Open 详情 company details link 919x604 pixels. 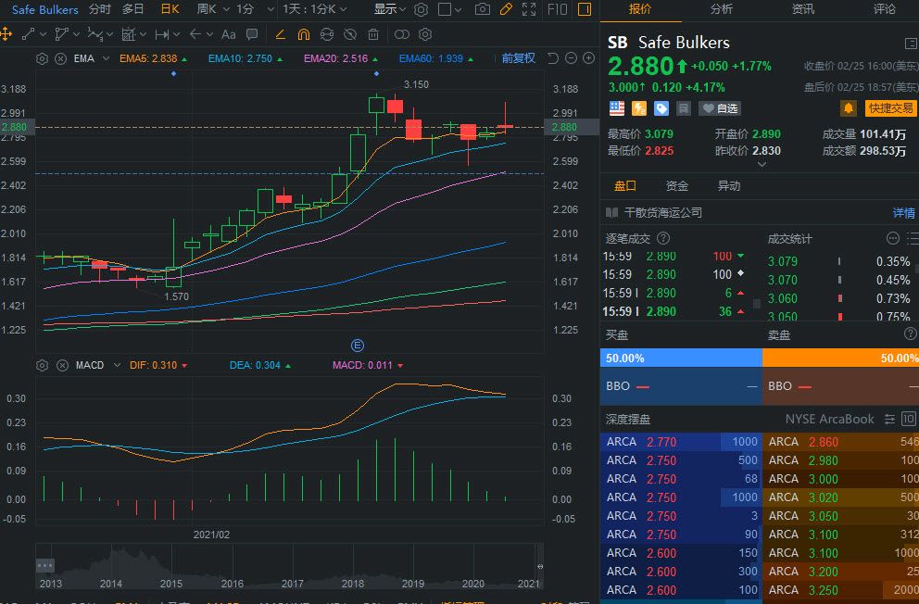click(x=904, y=213)
